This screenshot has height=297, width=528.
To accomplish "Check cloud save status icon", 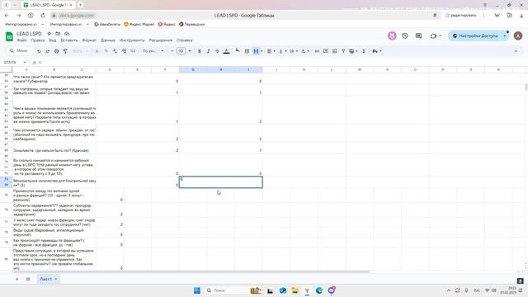I will [67, 34].
